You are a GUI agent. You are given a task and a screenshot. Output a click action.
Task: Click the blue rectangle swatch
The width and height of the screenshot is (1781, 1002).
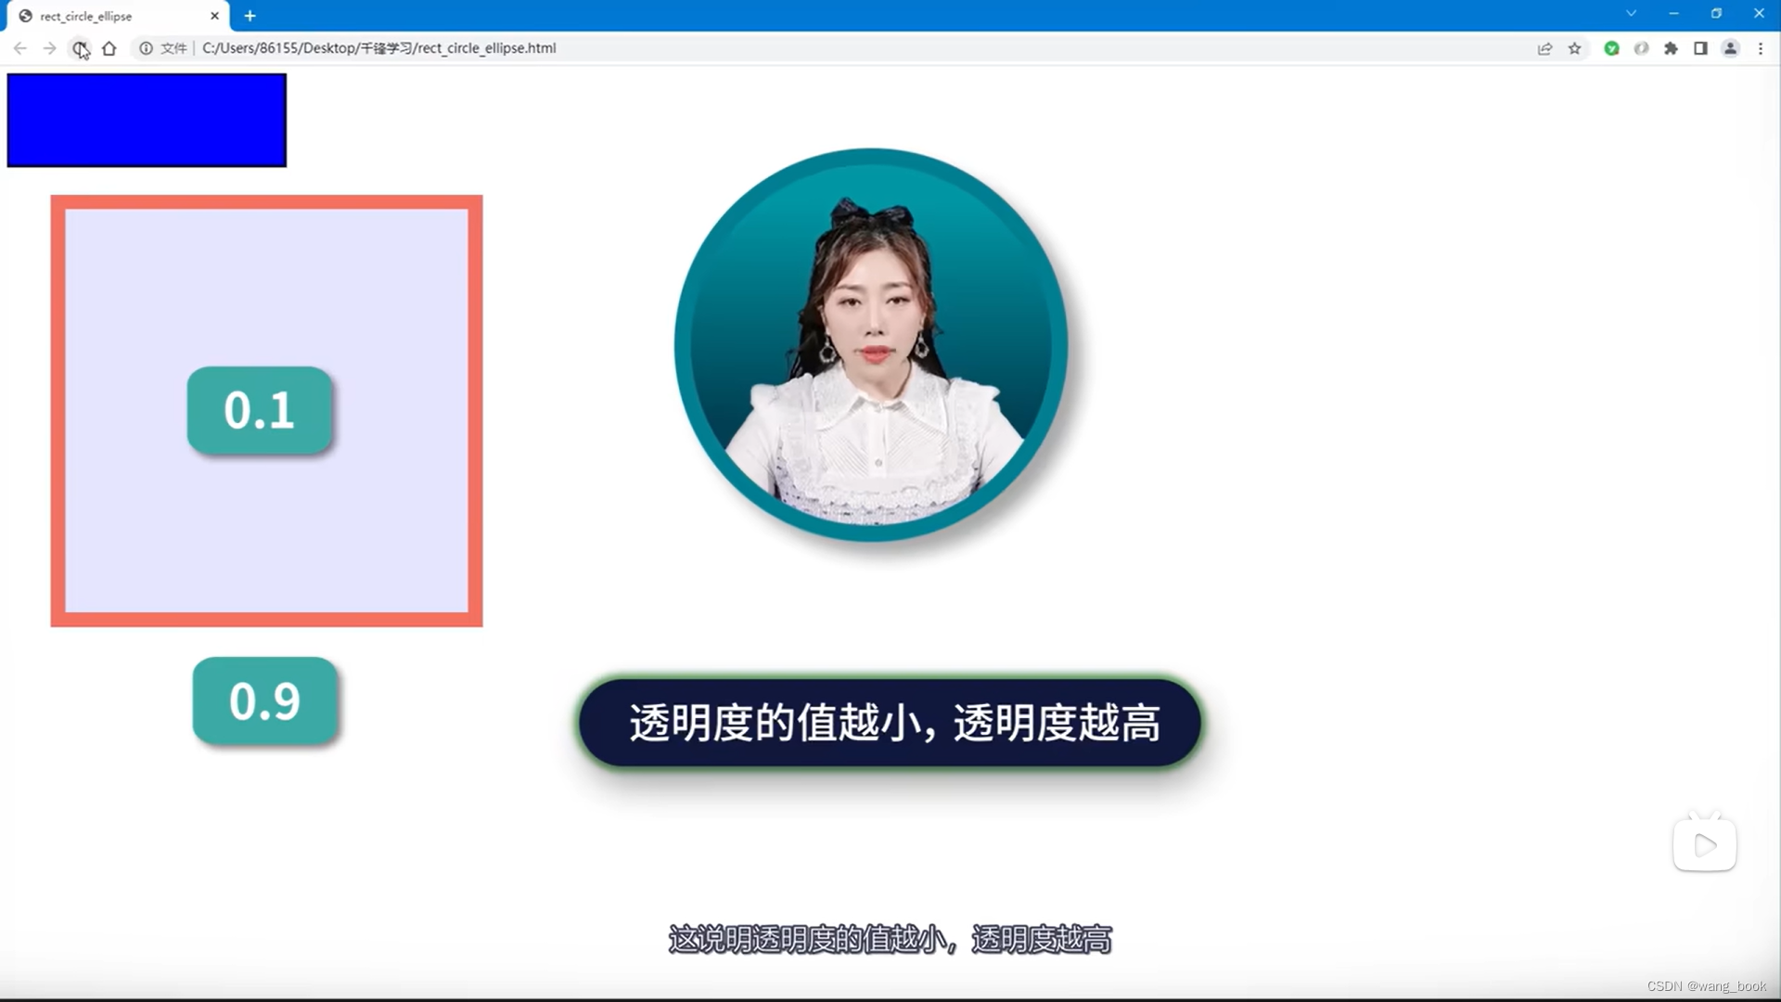tap(146, 120)
